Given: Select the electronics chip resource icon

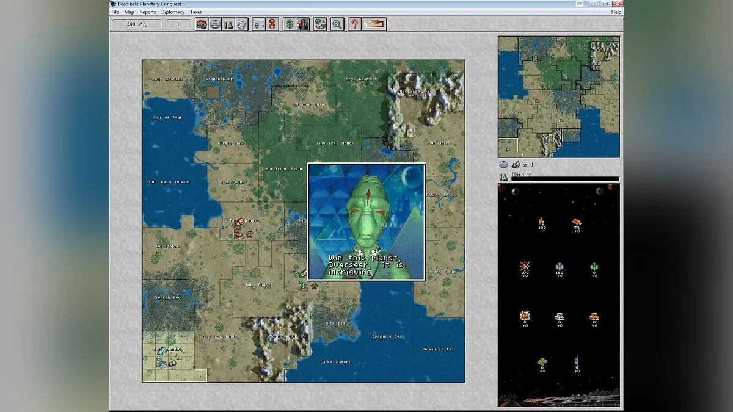Looking at the screenshot, I should point(542,362).
